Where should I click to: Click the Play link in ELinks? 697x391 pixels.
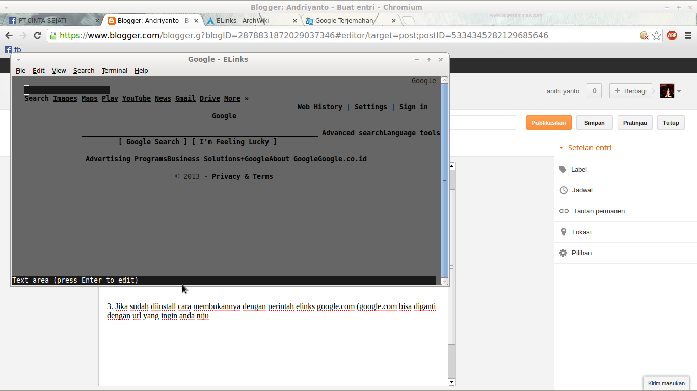[x=110, y=98]
